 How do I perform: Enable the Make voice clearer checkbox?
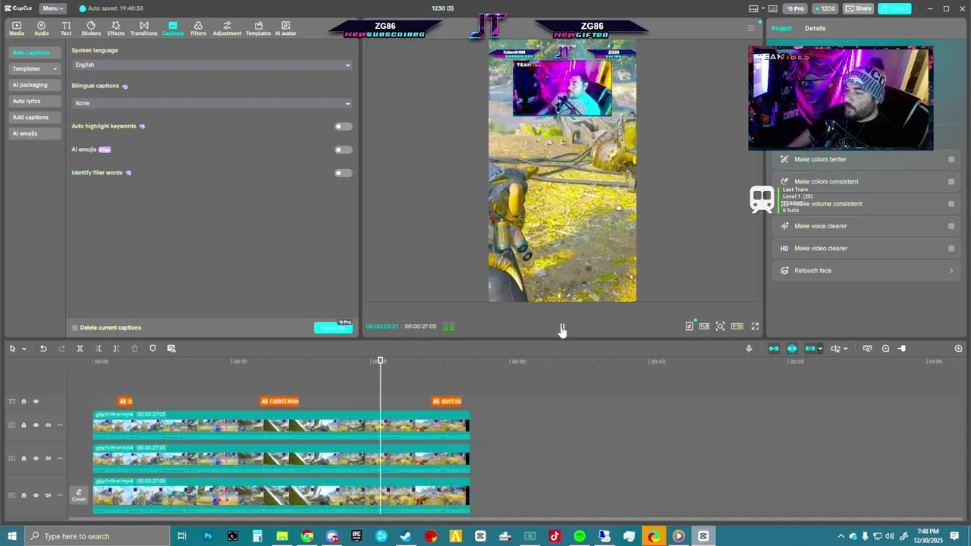[951, 226]
